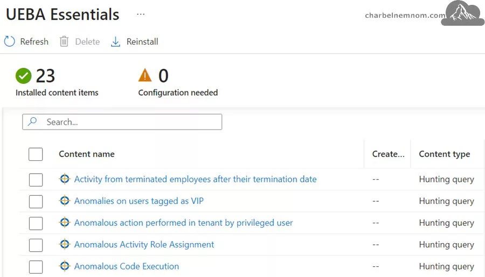Click the magnifier icon in the search box

(x=32, y=122)
